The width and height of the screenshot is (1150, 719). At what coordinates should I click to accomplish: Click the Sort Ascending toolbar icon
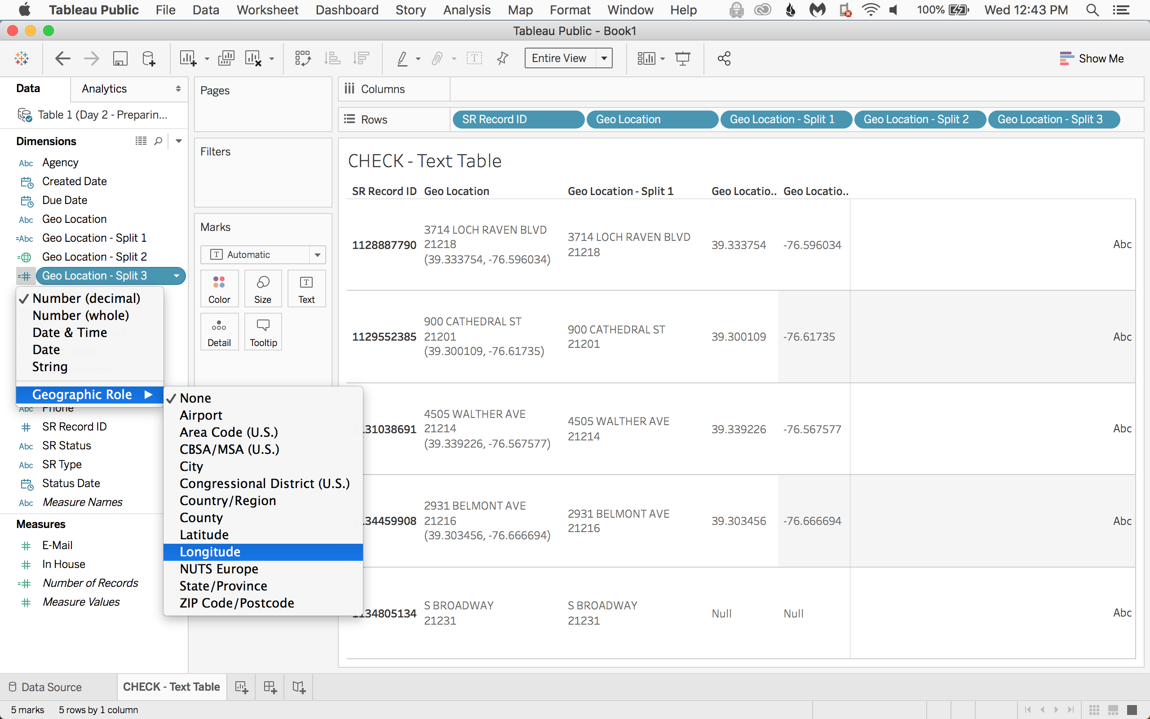[x=332, y=58]
